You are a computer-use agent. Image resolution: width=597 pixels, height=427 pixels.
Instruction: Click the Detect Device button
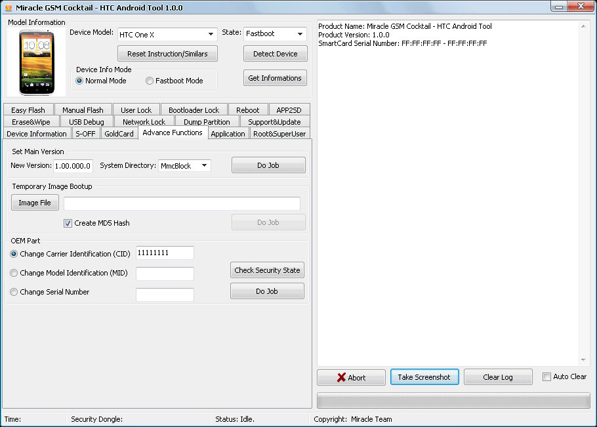pos(276,54)
